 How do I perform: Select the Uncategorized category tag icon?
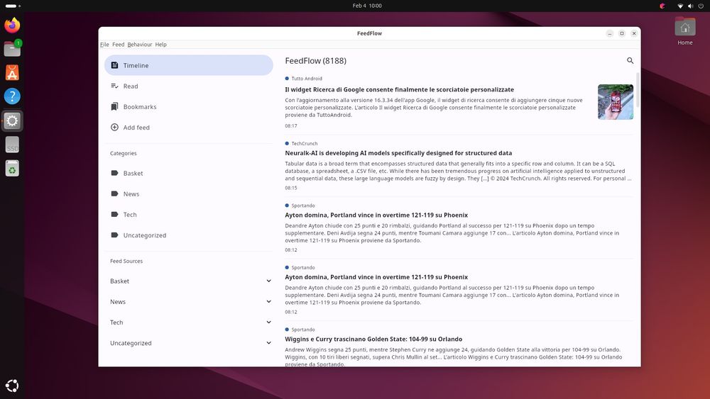[x=114, y=235]
